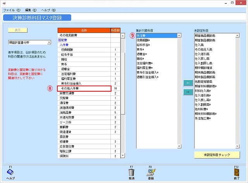Select the 法定福利費 row in name list
The width and height of the screenshot is (248, 183).
coord(89,74)
